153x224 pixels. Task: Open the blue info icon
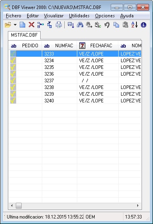(144, 25)
